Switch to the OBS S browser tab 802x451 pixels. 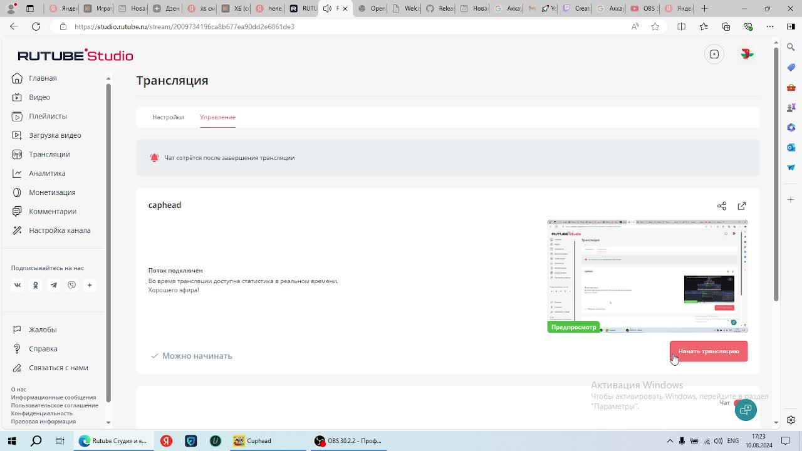[x=643, y=9]
